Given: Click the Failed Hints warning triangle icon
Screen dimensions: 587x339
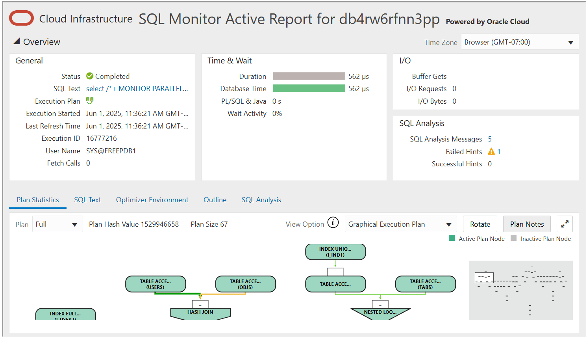Looking at the screenshot, I should pyautogui.click(x=491, y=151).
